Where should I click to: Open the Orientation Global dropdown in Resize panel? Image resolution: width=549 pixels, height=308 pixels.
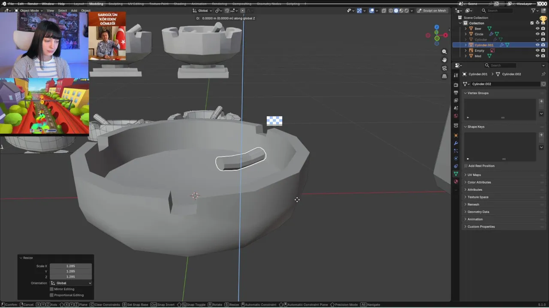71,283
